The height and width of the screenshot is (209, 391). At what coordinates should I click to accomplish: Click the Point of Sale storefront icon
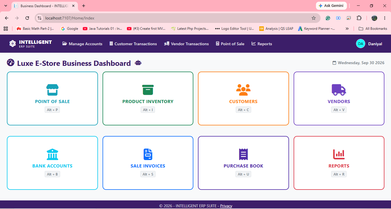52,90
